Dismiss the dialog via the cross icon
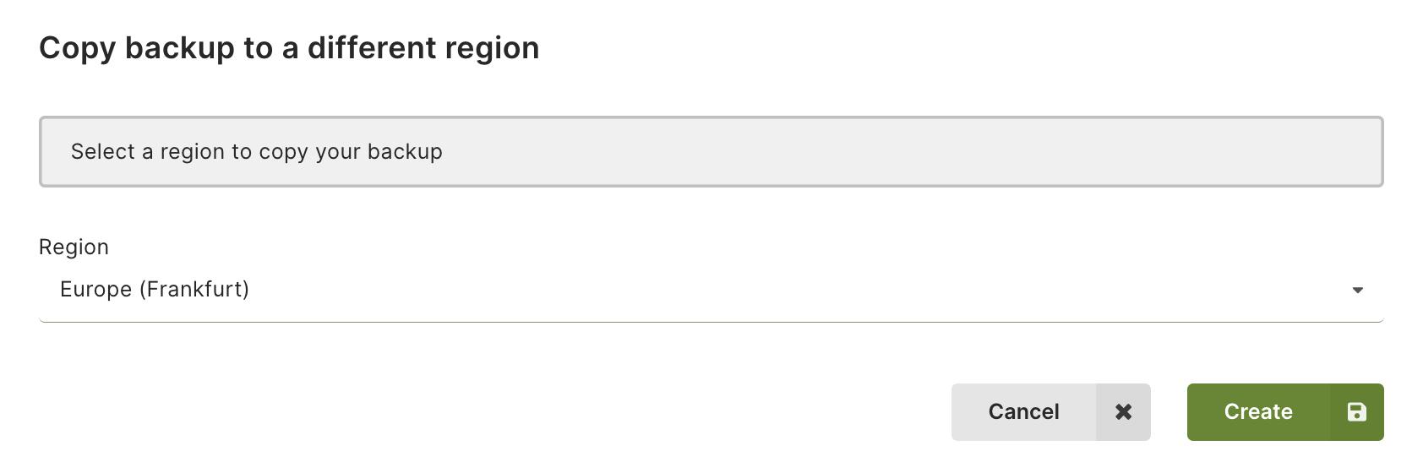Image resolution: width=1423 pixels, height=473 pixels. tap(1123, 412)
